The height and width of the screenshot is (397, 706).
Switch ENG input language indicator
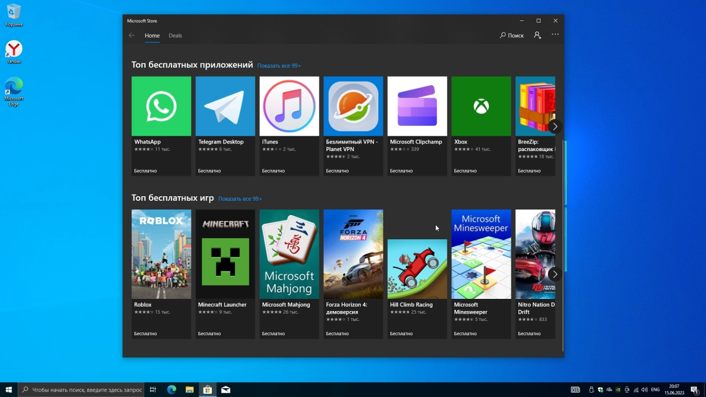tap(655, 390)
